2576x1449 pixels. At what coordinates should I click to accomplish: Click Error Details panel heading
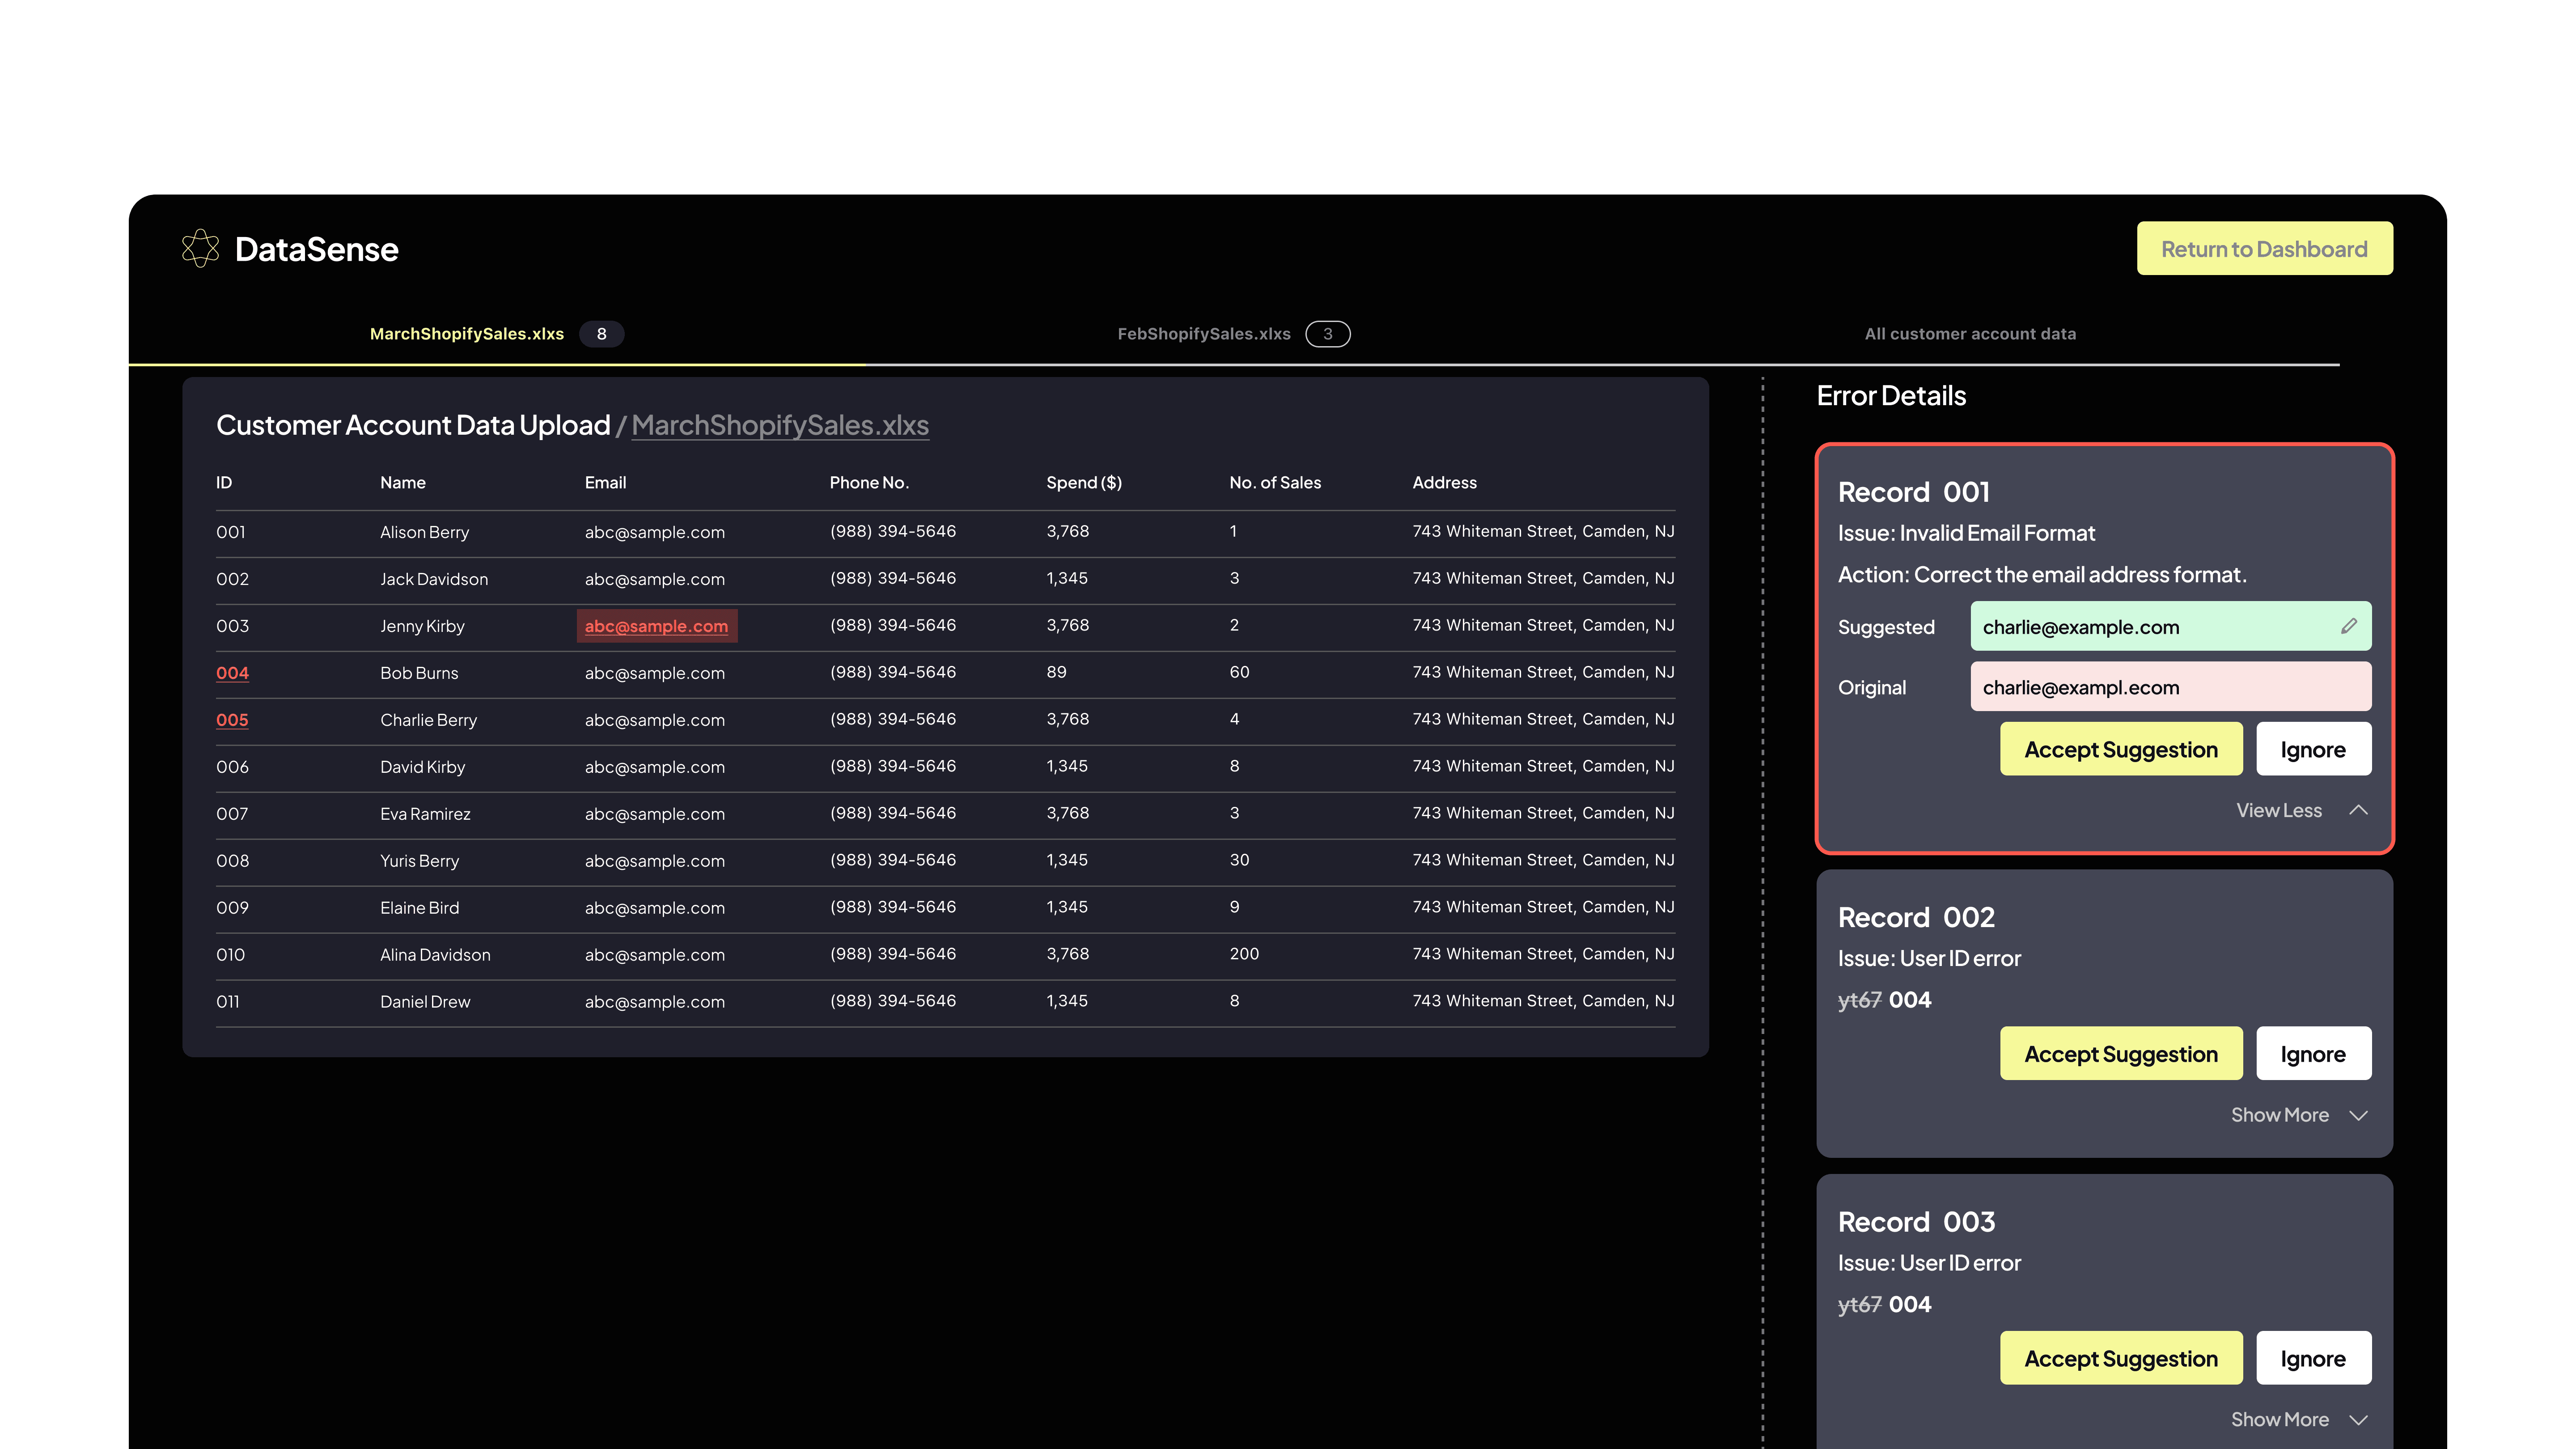[1890, 396]
